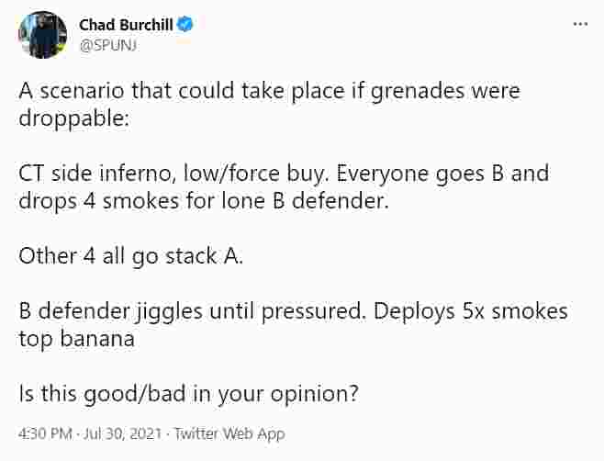Follow the Twitter Web App source link
This screenshot has height=461, width=604.
click(229, 433)
